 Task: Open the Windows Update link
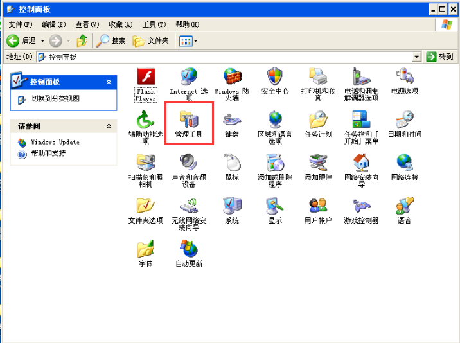pyautogui.click(x=55, y=143)
